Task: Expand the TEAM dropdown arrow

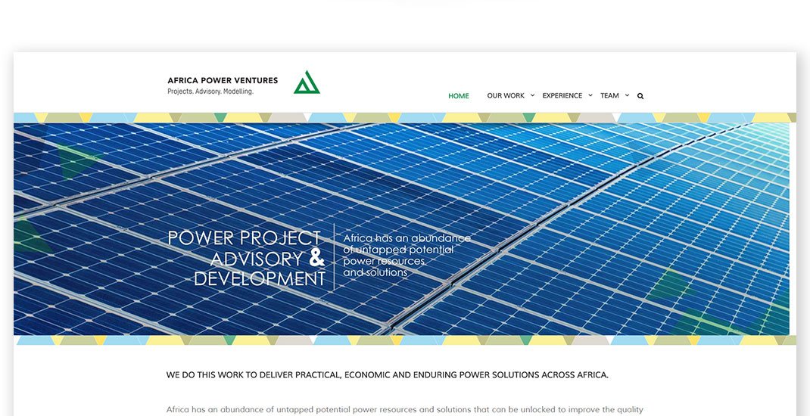Action: point(627,95)
